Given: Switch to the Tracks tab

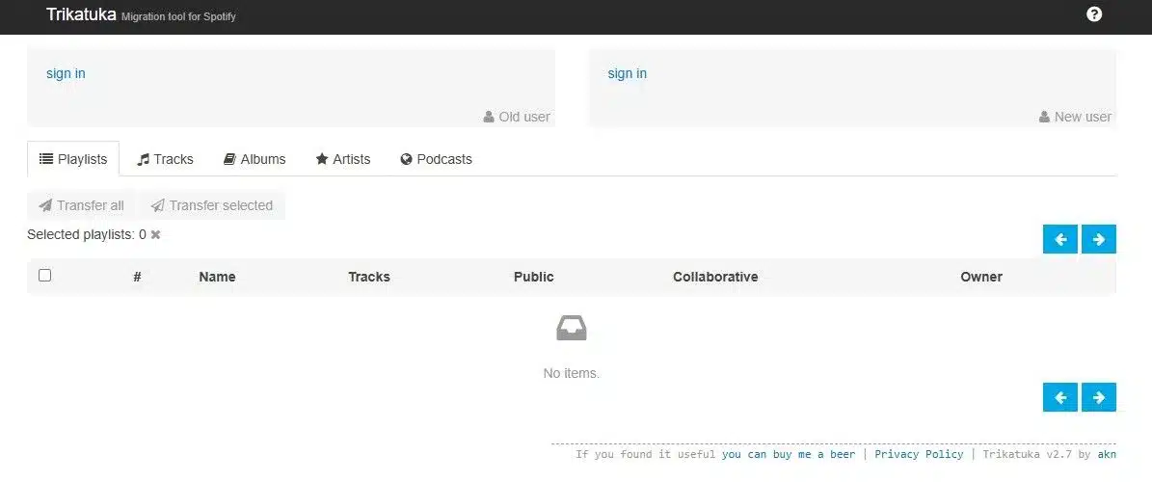Looking at the screenshot, I should (165, 159).
